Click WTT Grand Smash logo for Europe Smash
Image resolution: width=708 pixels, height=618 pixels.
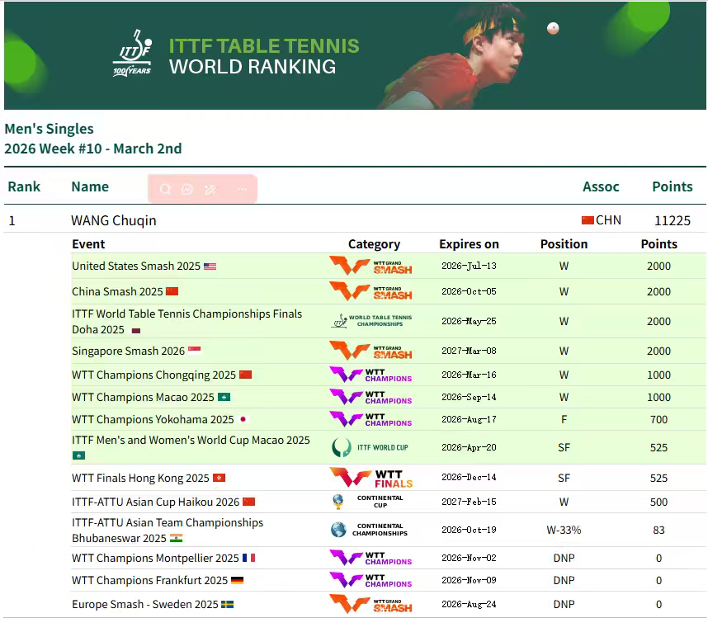click(x=371, y=604)
